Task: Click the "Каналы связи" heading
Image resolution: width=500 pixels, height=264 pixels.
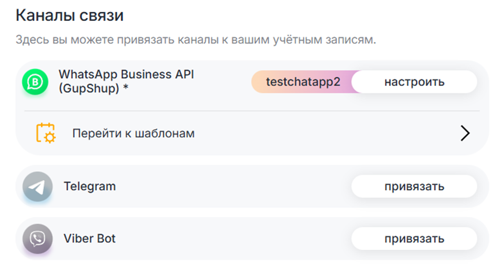Action: pyautogui.click(x=70, y=15)
